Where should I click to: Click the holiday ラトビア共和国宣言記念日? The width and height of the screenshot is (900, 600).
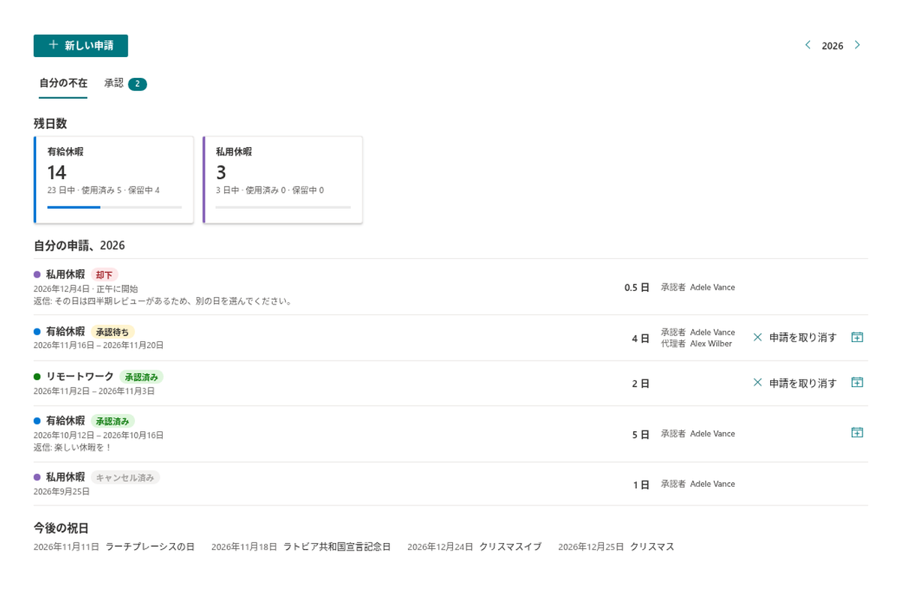click(x=337, y=547)
